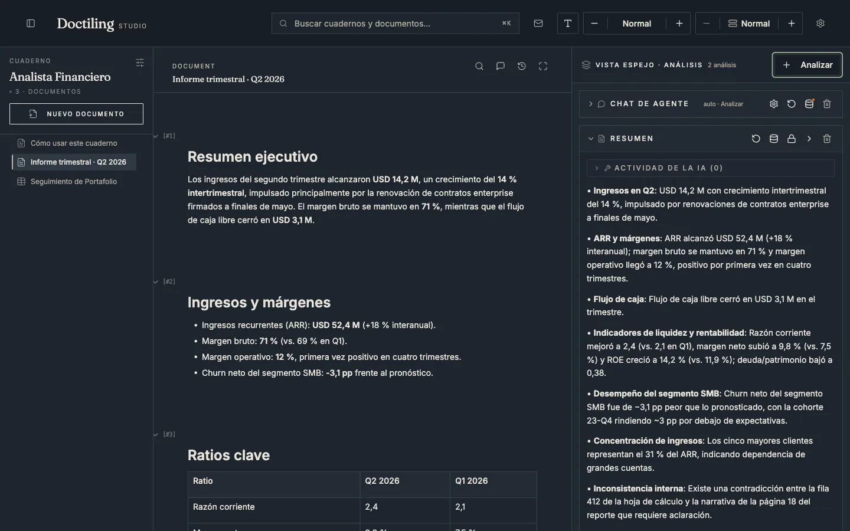Click the '2 análisis' count label
The height and width of the screenshot is (531, 850).
click(722, 65)
